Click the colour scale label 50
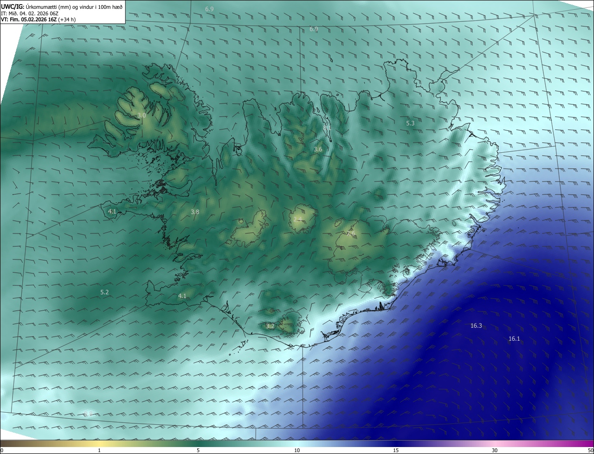Viewport: 594px width, 454px height. 590,450
